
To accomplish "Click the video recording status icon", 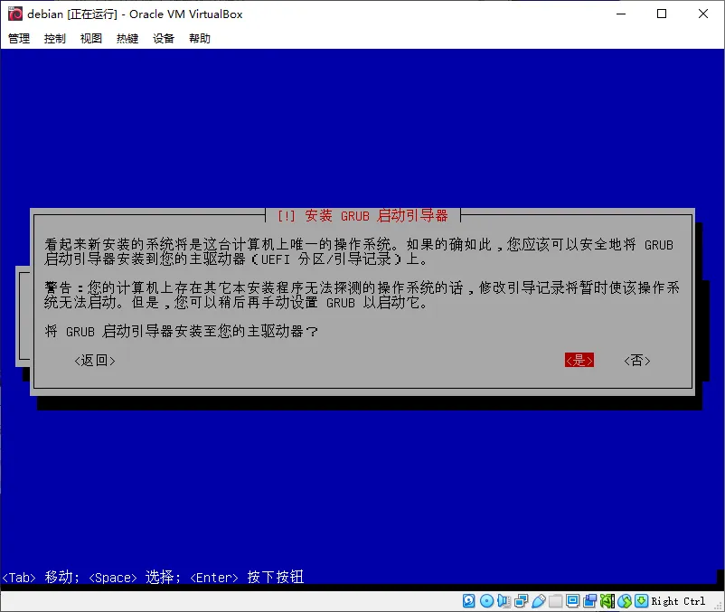I will (x=590, y=601).
